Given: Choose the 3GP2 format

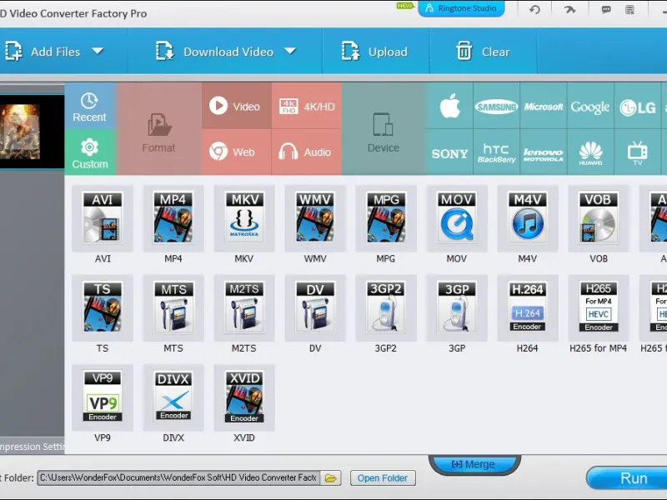Looking at the screenshot, I should pyautogui.click(x=386, y=307).
